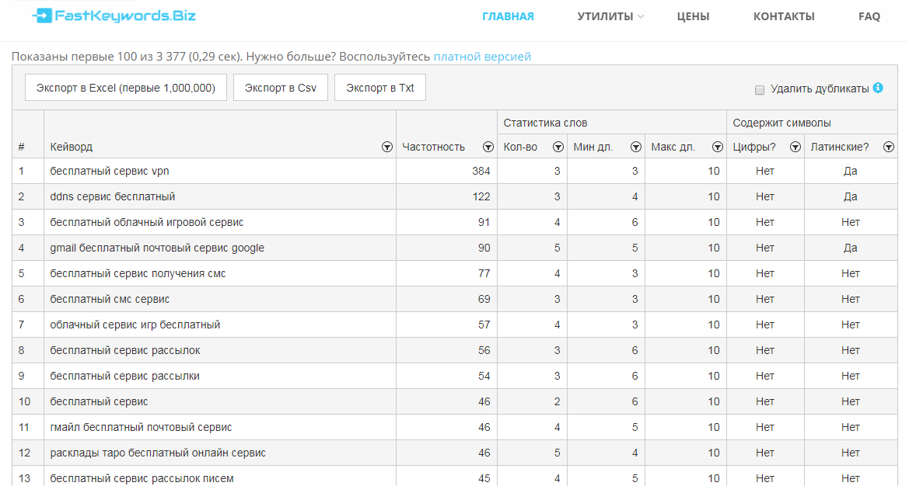Viewport: 909px width, 486px height.
Task: Click the info icon next to Удалить дубликаты
Action: click(878, 89)
